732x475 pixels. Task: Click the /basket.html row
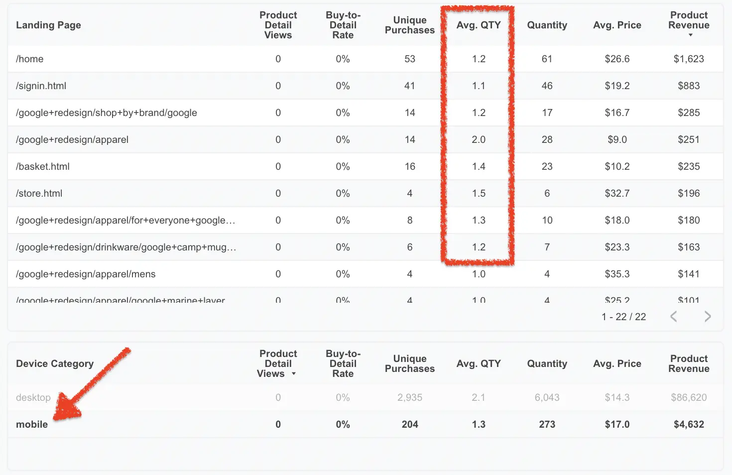point(365,167)
